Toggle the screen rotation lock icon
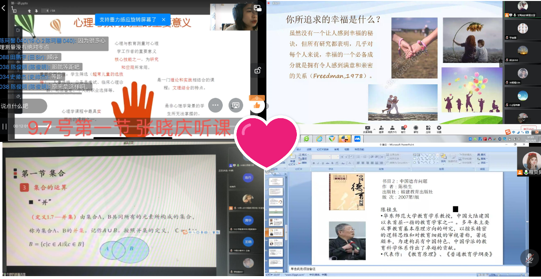This screenshot has height=279, width=541. click(x=257, y=71)
